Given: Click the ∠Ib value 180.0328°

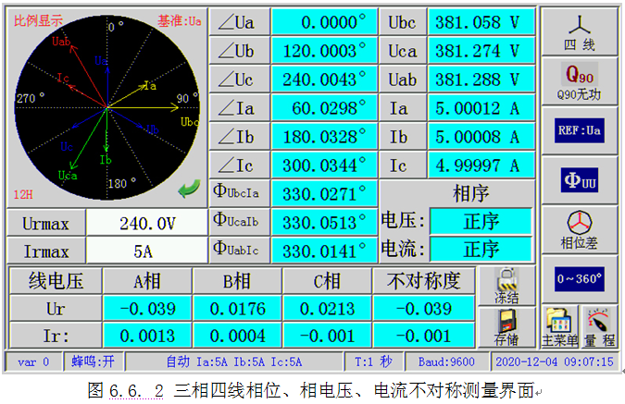Looking at the screenshot, I should pos(324,137).
